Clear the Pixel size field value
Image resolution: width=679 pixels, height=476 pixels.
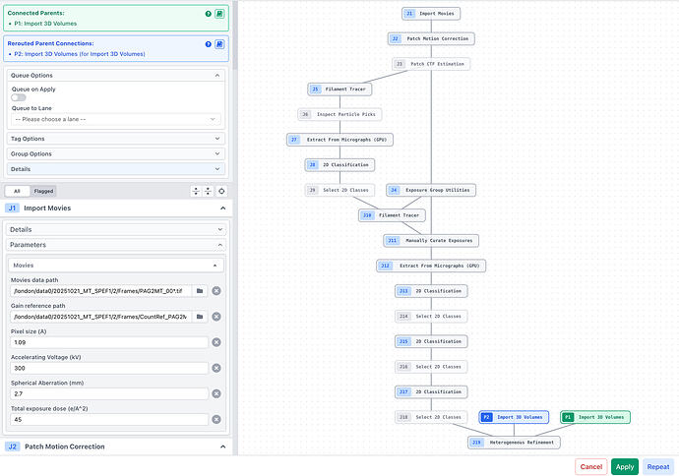(216, 342)
